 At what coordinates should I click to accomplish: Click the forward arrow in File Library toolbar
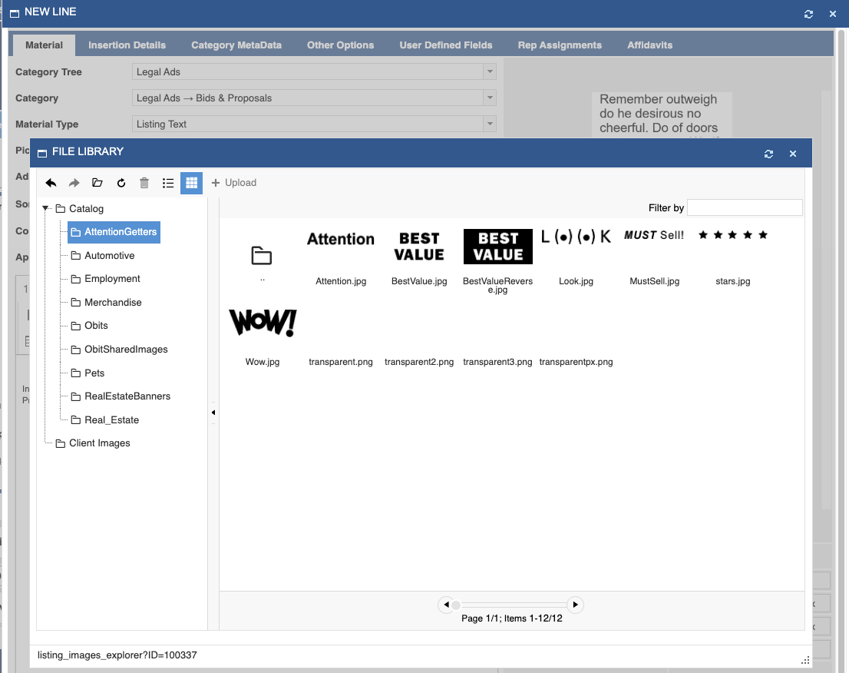click(74, 183)
